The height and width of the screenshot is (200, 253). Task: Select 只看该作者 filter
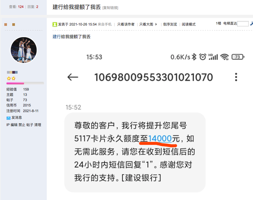[x=126, y=24]
